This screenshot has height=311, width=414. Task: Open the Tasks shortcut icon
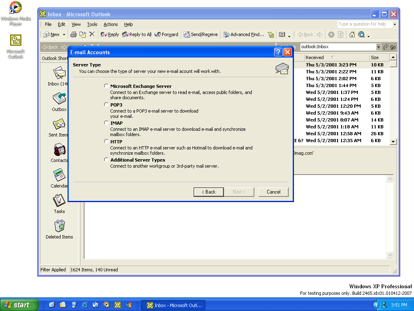[59, 200]
